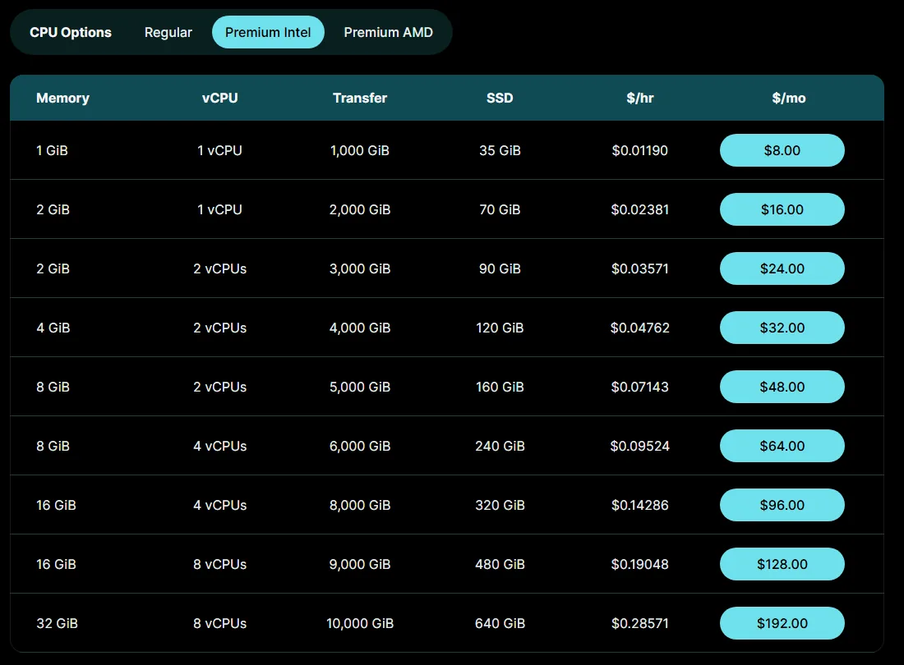This screenshot has height=665, width=904.
Task: Click the $0.19048 hourly price
Action: (640, 564)
